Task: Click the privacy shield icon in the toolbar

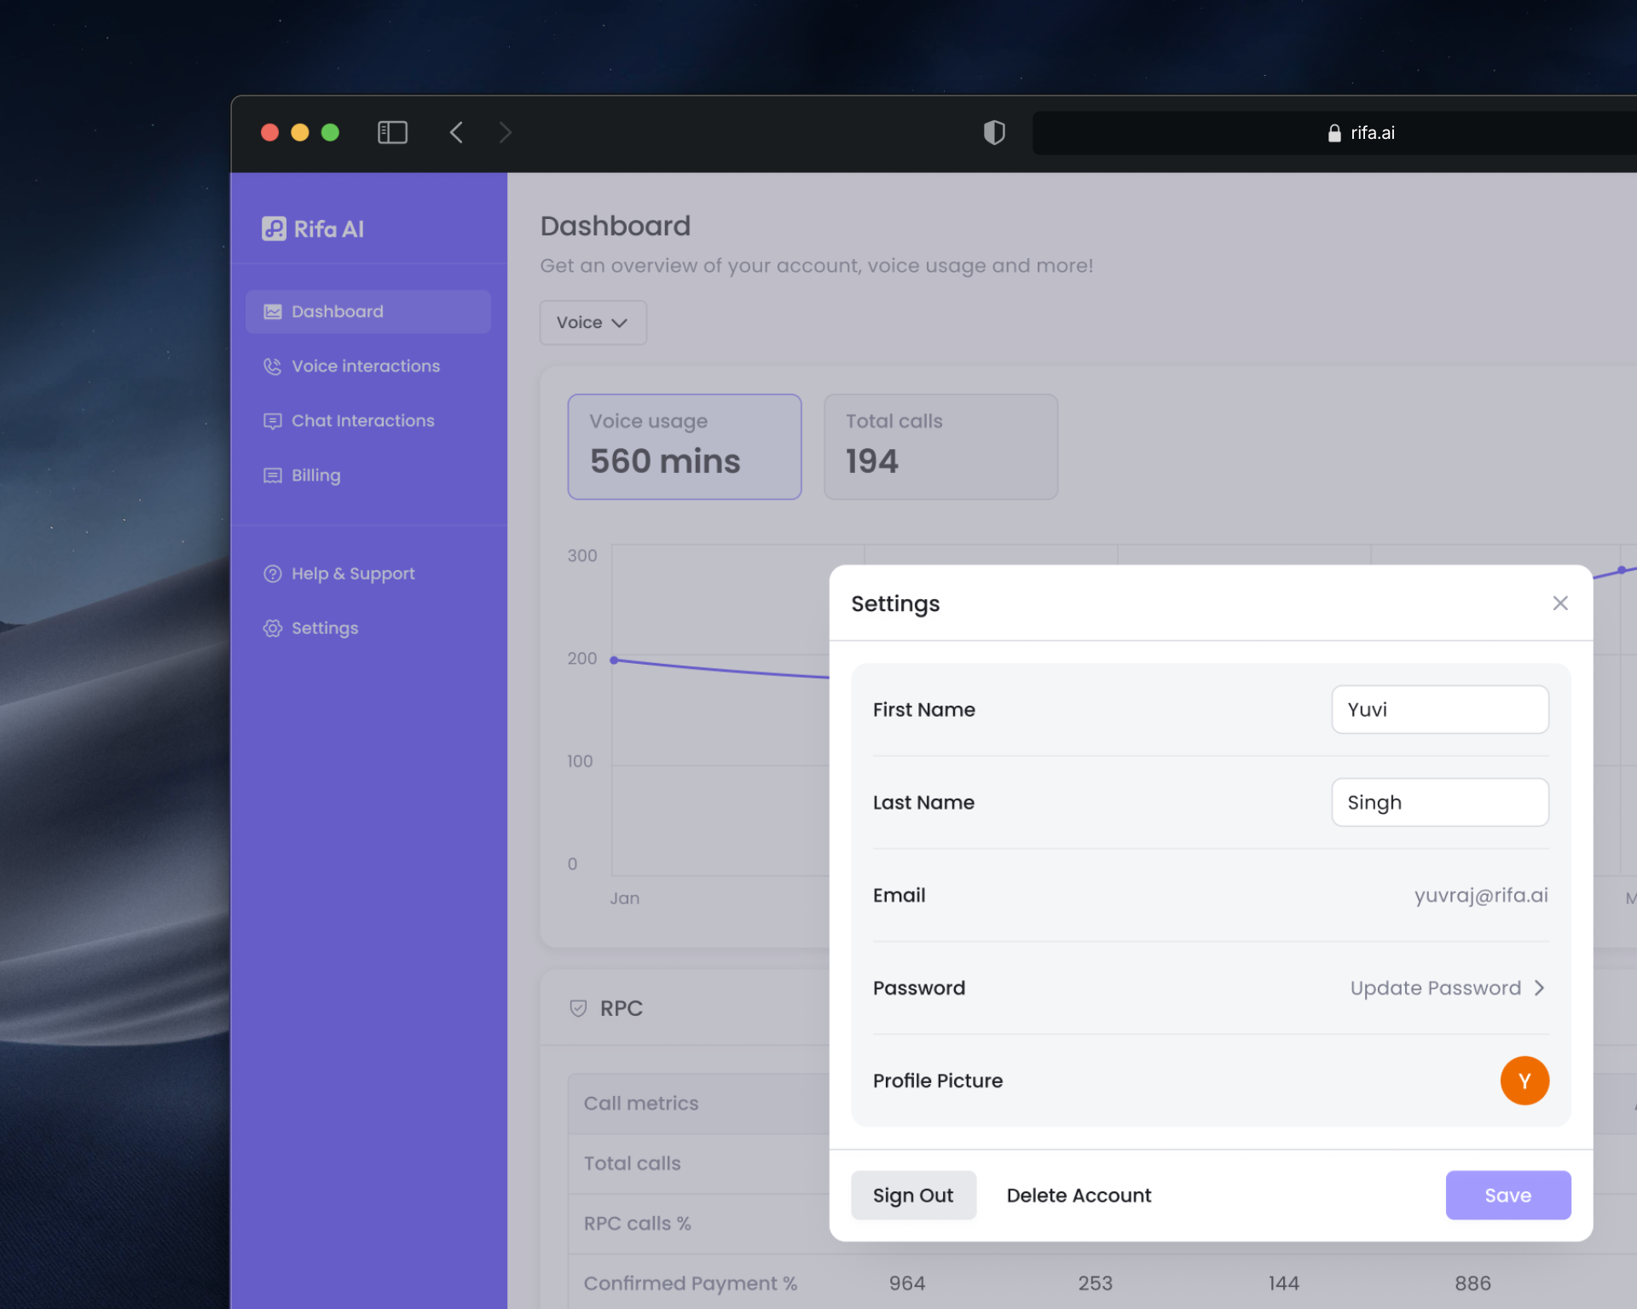Action: pos(994,132)
